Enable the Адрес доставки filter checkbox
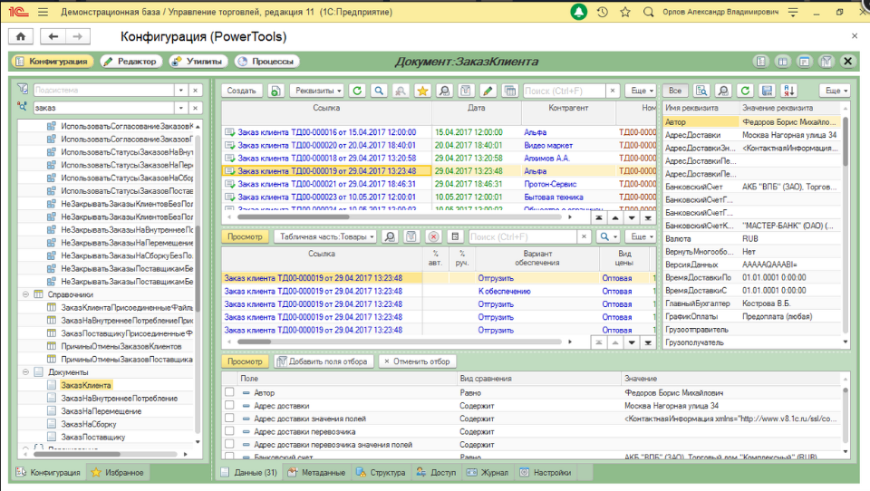The width and height of the screenshot is (870, 491). [229, 406]
